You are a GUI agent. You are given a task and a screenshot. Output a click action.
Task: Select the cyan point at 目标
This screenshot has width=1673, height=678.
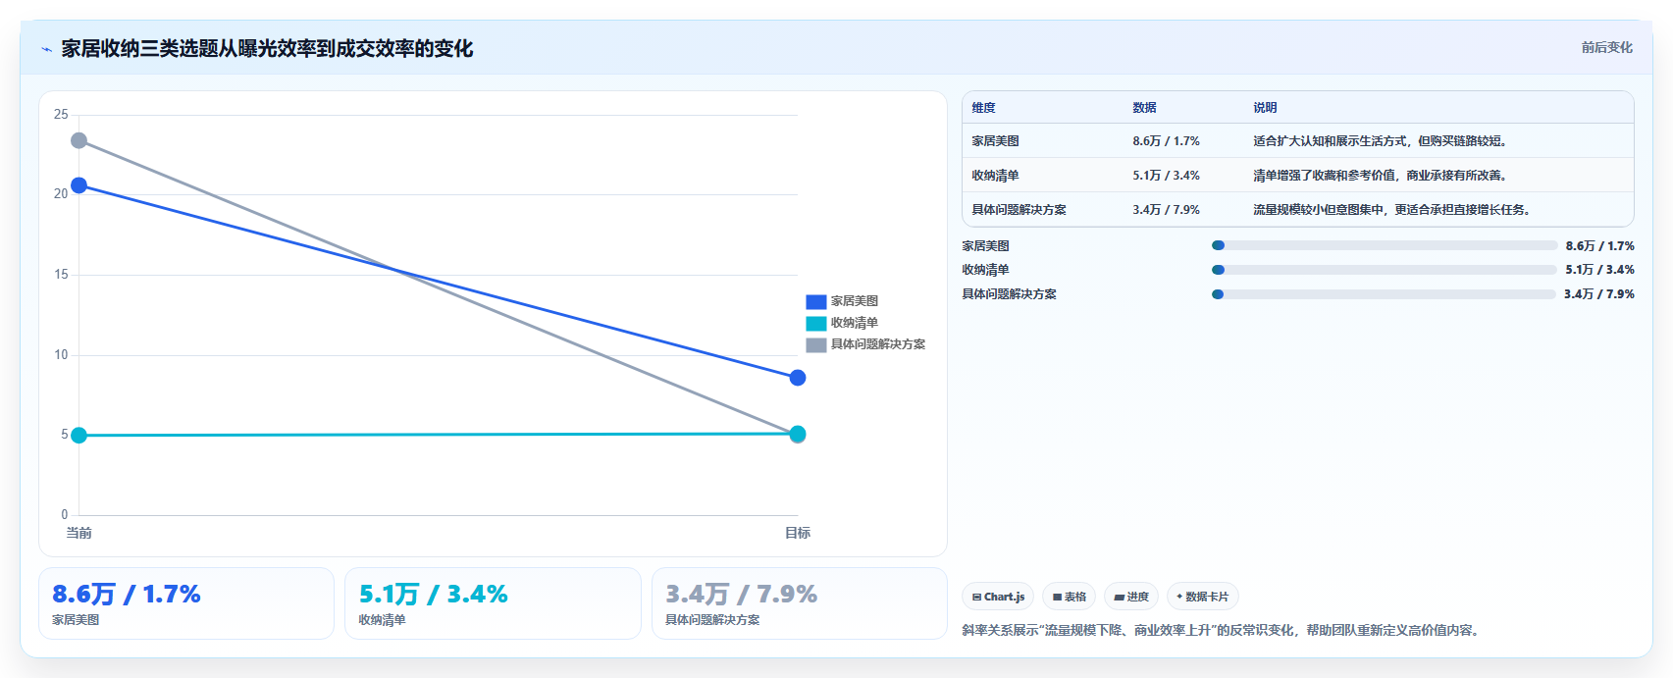(x=798, y=434)
